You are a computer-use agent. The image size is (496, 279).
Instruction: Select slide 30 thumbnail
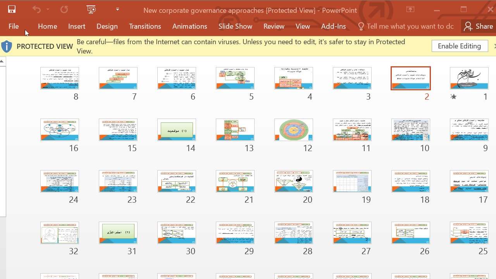[x=177, y=233]
